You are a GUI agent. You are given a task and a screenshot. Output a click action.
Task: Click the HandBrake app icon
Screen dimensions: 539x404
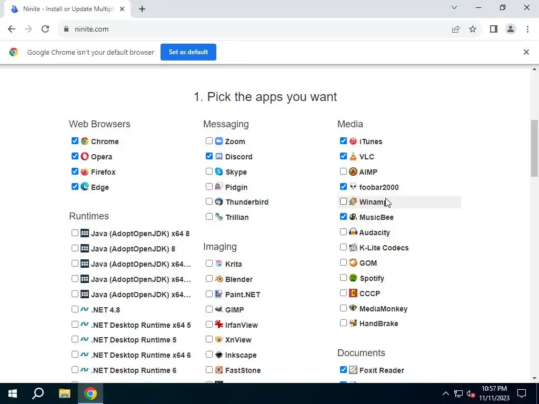353,324
